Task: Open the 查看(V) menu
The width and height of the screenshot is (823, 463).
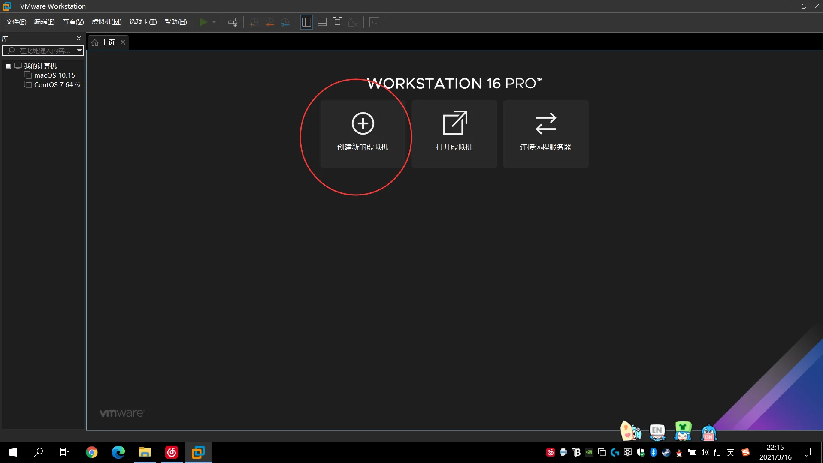Action: tap(73, 22)
